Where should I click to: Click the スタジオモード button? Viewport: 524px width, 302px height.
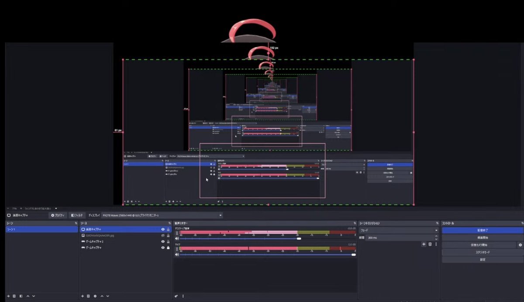click(482, 252)
